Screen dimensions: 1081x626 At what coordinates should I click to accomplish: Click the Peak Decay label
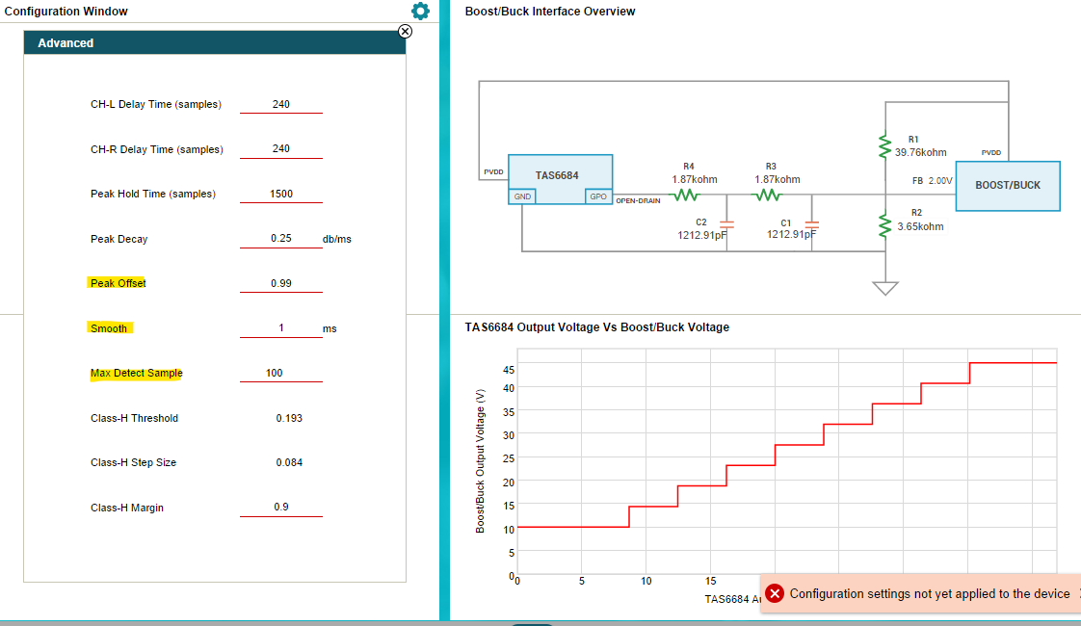[119, 239]
